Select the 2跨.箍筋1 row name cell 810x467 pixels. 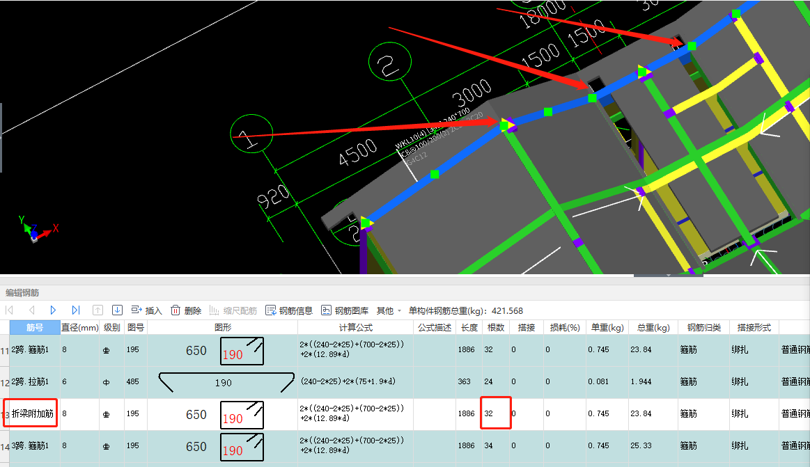pos(35,350)
